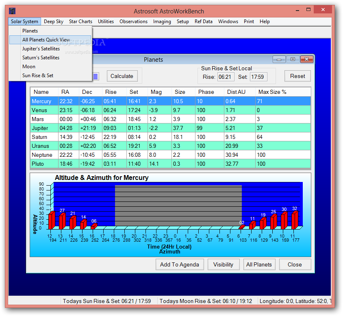Open the Help menu

[265, 22]
